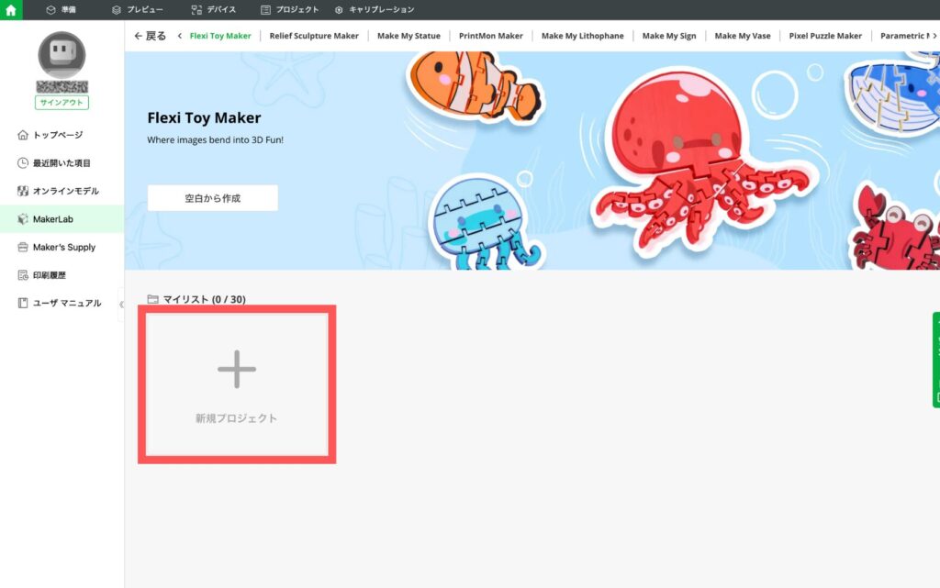Click the folder icon beside マイリスト
This screenshot has height=588, width=940.
[153, 299]
